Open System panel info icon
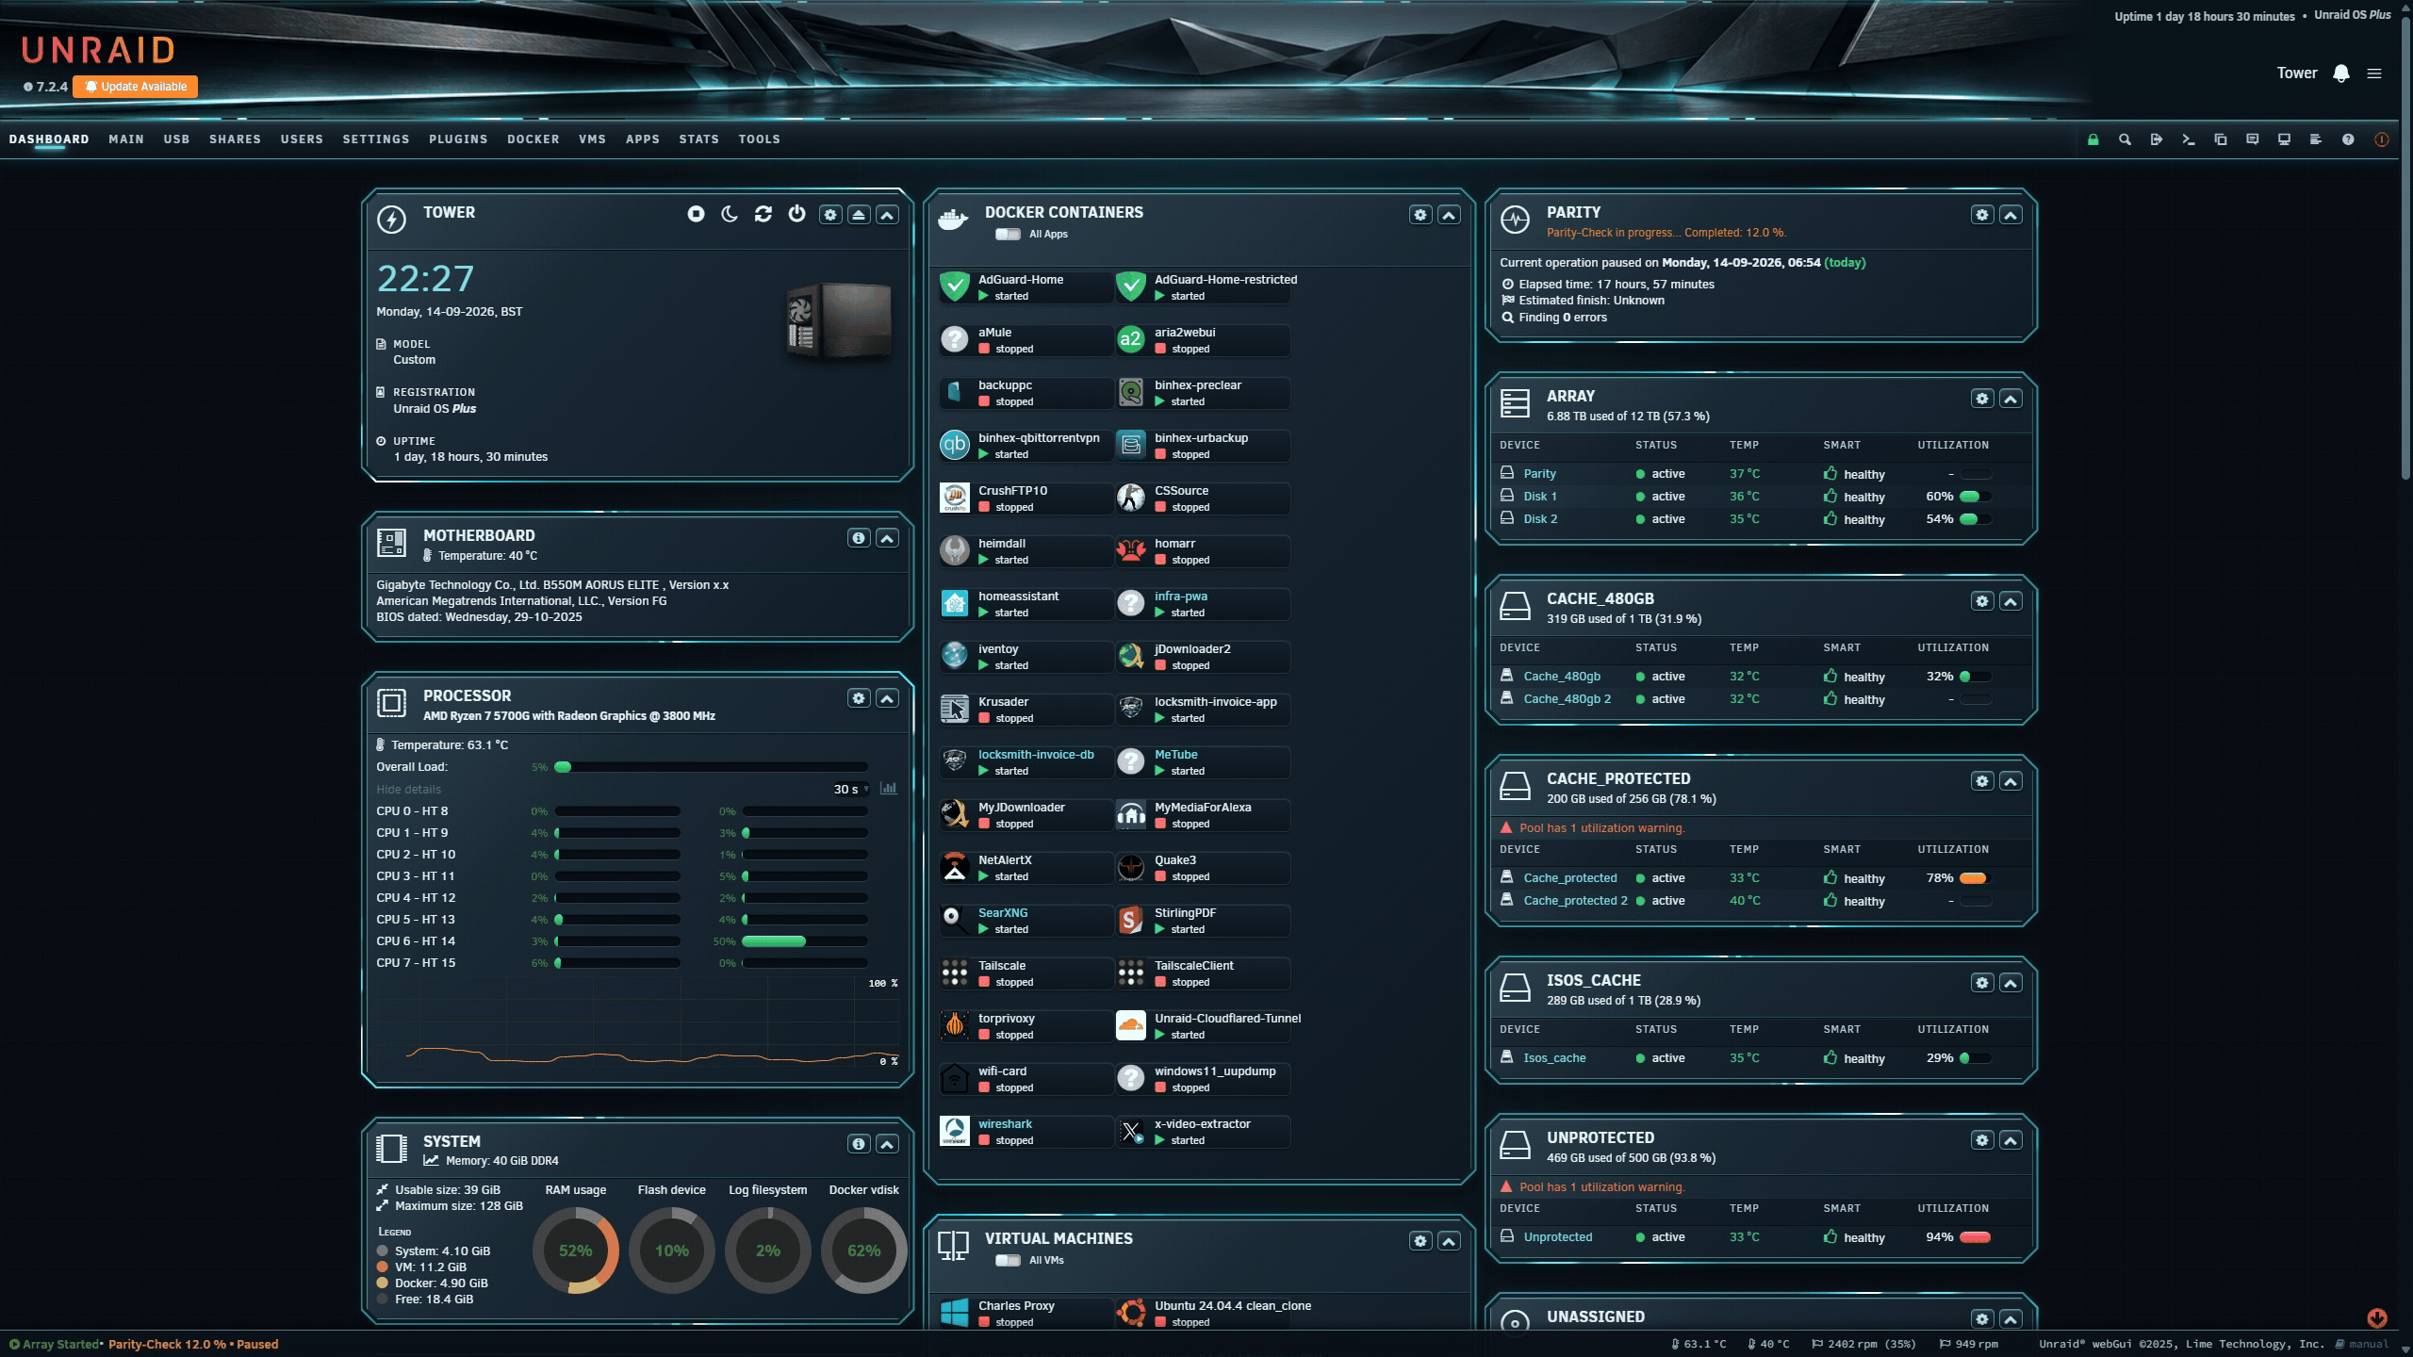 pos(859,1144)
